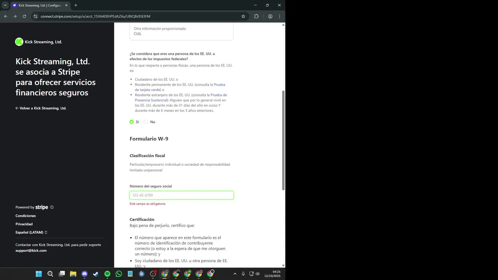Click the support@kick.com email link
498x280 pixels.
[x=31, y=250]
